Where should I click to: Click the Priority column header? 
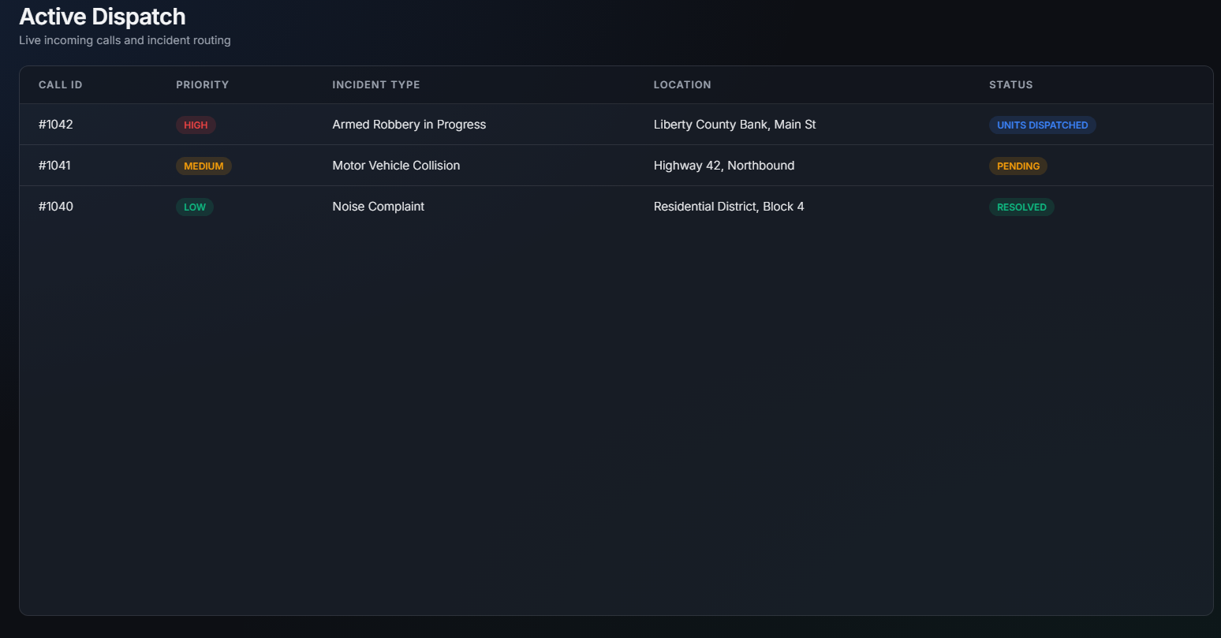click(x=202, y=84)
